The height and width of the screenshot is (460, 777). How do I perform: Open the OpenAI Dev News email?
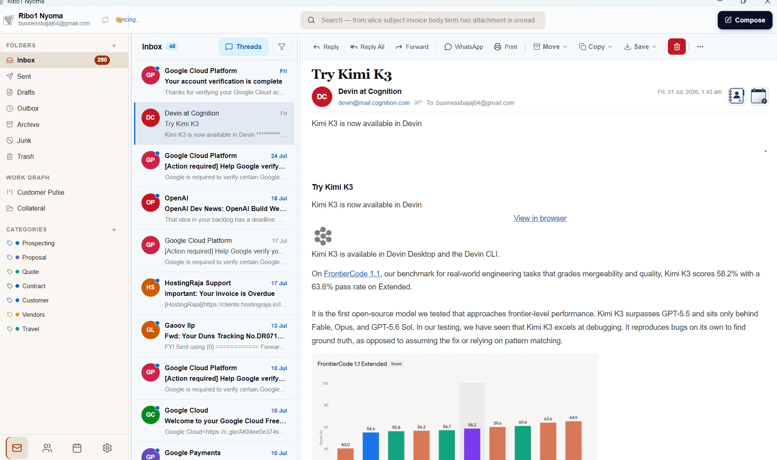click(x=214, y=209)
